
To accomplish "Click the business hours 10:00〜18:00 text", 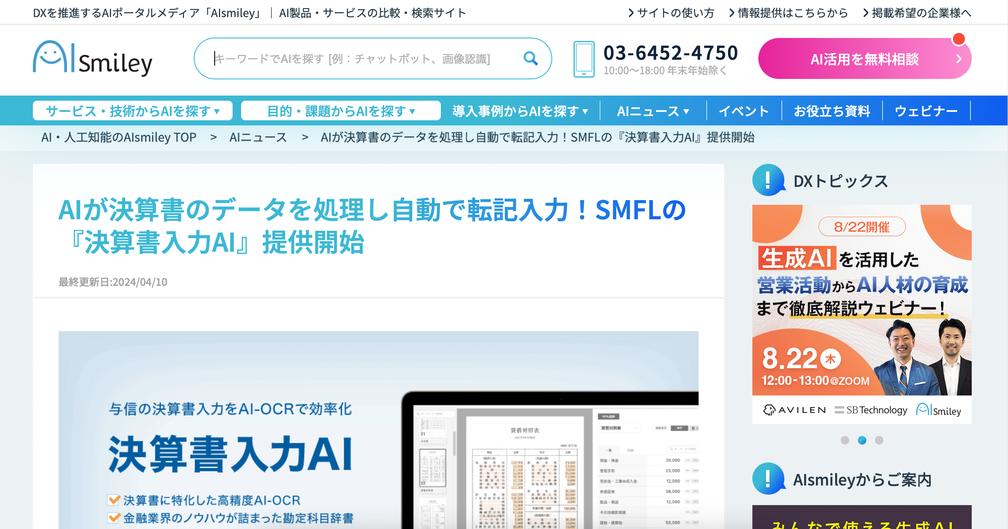I will (x=665, y=70).
